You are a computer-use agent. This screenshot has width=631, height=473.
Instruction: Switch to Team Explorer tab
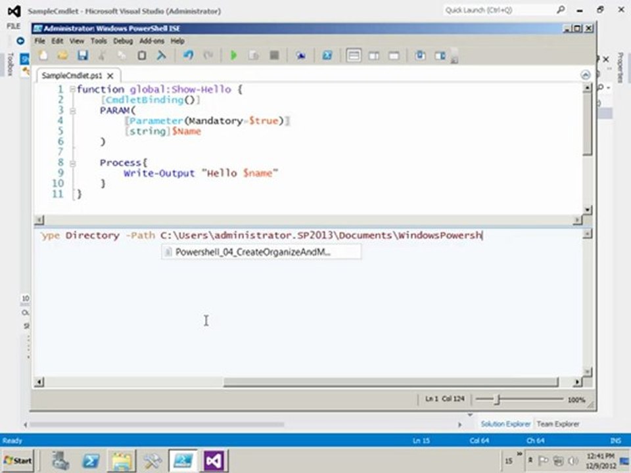click(558, 424)
